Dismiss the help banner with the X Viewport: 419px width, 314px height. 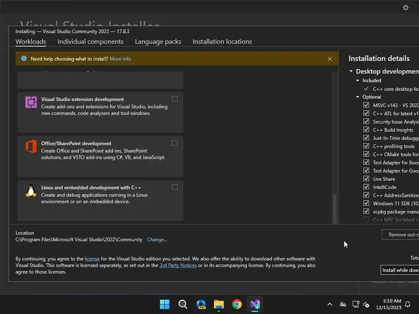pos(330,59)
